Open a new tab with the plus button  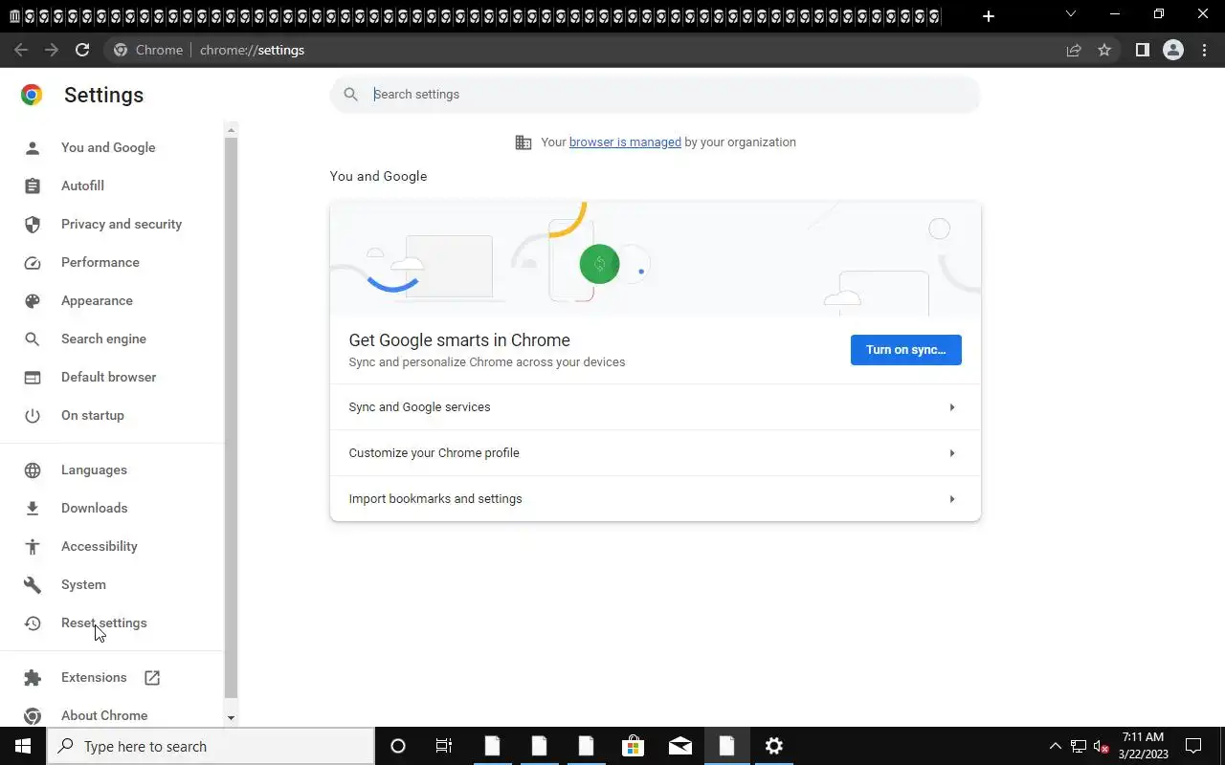click(x=989, y=16)
